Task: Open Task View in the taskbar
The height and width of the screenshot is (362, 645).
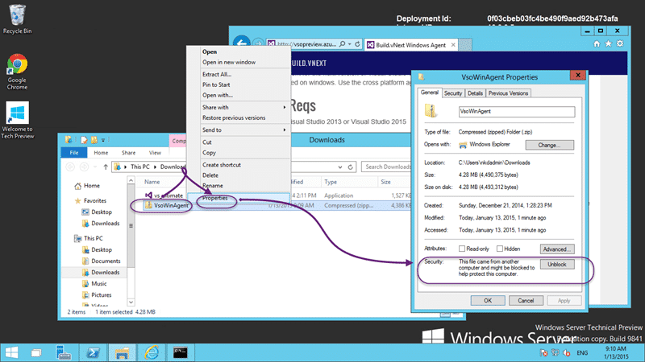Action: (36, 352)
